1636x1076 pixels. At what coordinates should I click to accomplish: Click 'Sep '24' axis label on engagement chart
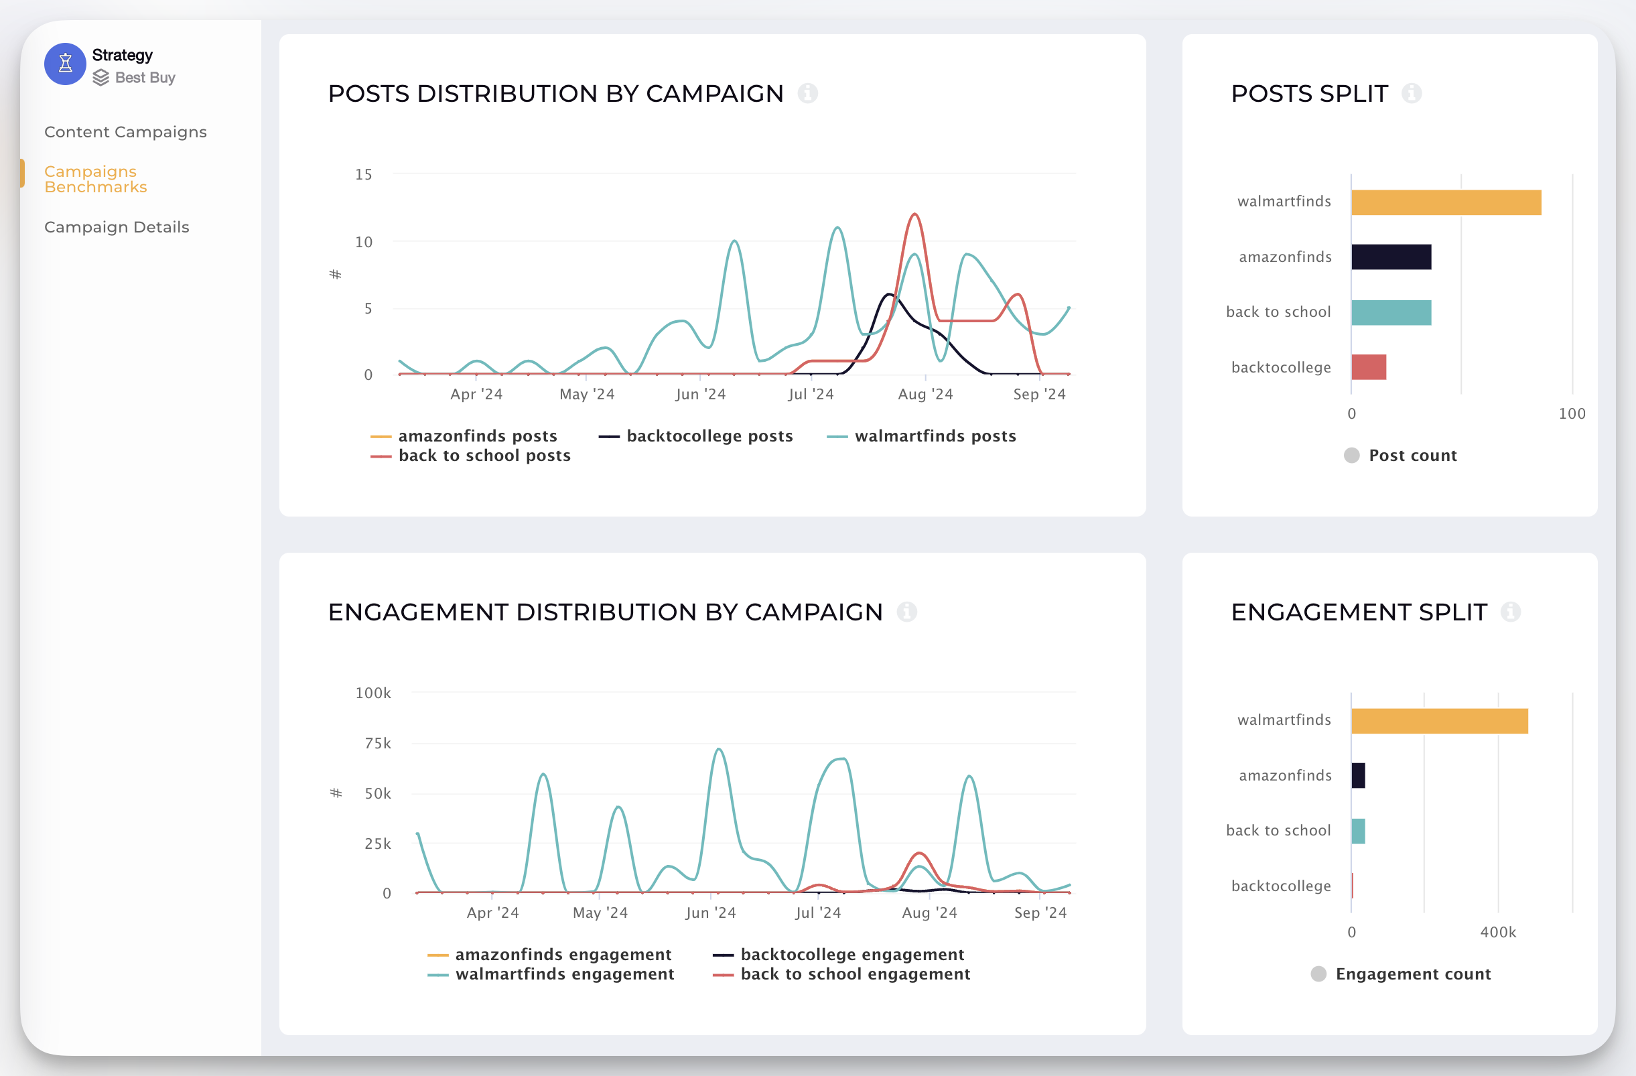(x=1040, y=913)
